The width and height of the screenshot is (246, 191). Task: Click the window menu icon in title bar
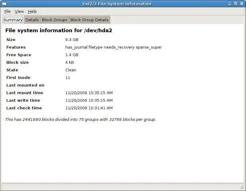(x=4, y=4)
